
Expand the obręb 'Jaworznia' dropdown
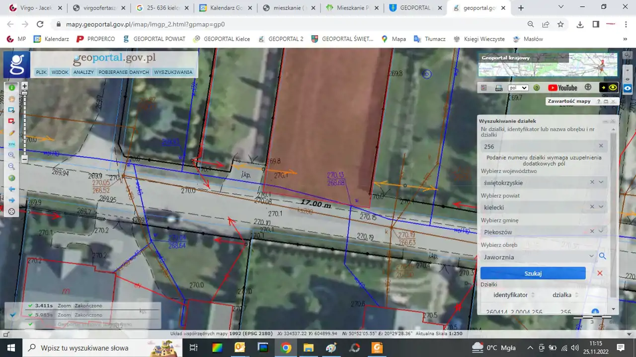click(x=591, y=256)
